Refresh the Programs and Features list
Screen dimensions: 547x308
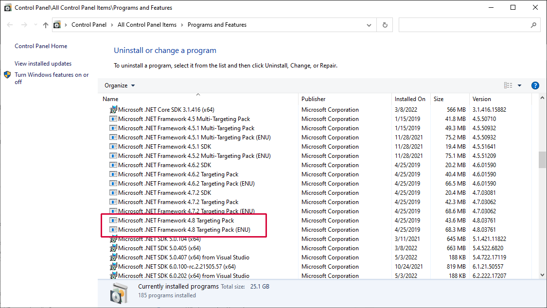[x=385, y=25]
